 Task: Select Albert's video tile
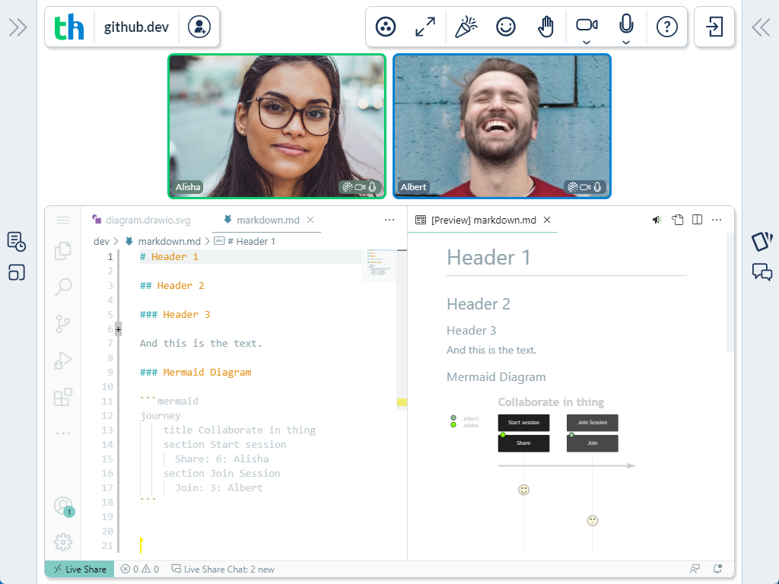(x=502, y=126)
